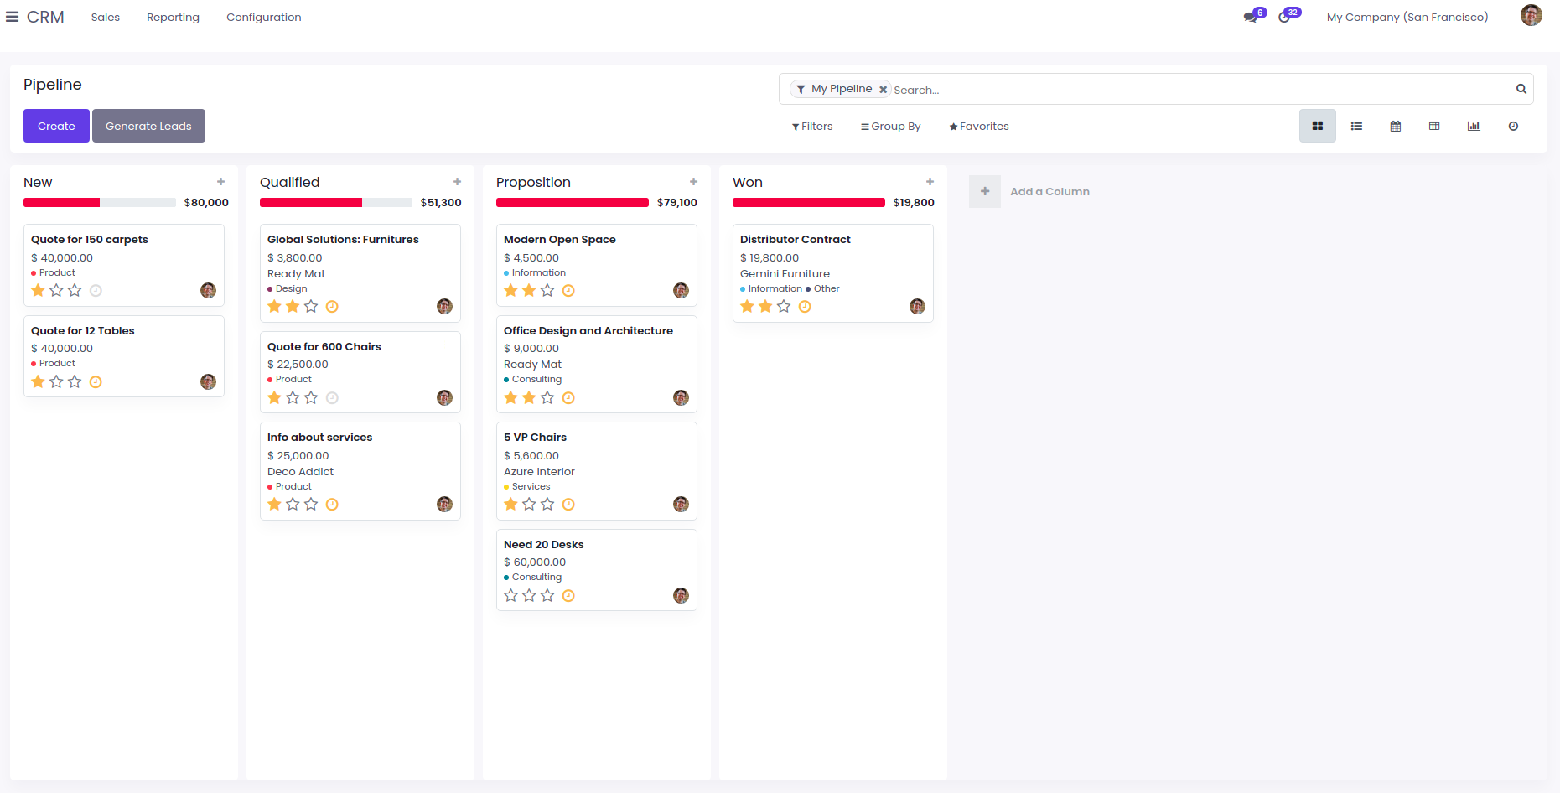Screen dimensions: 1560x793
Task: Expand the Group By dropdown
Action: coord(890,127)
